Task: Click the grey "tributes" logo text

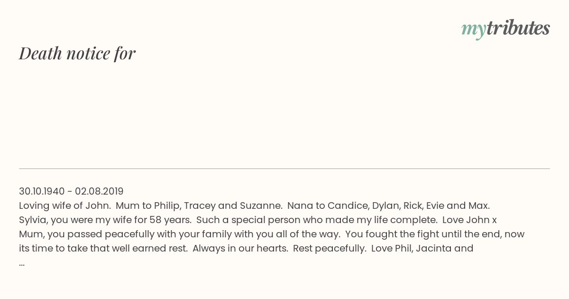Action: pos(518,28)
